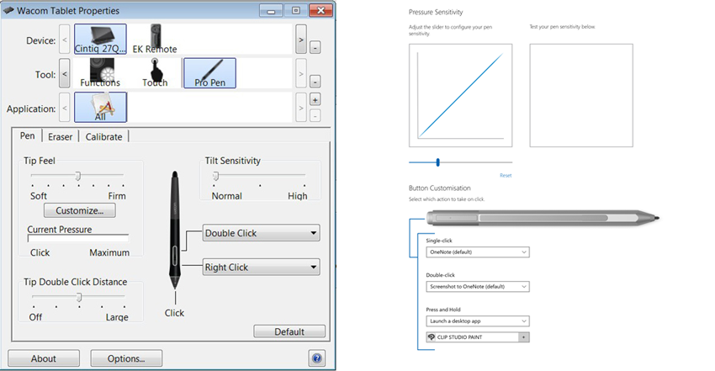The height and width of the screenshot is (371, 715).
Task: Choose the Touch tool icon
Action: click(x=155, y=73)
